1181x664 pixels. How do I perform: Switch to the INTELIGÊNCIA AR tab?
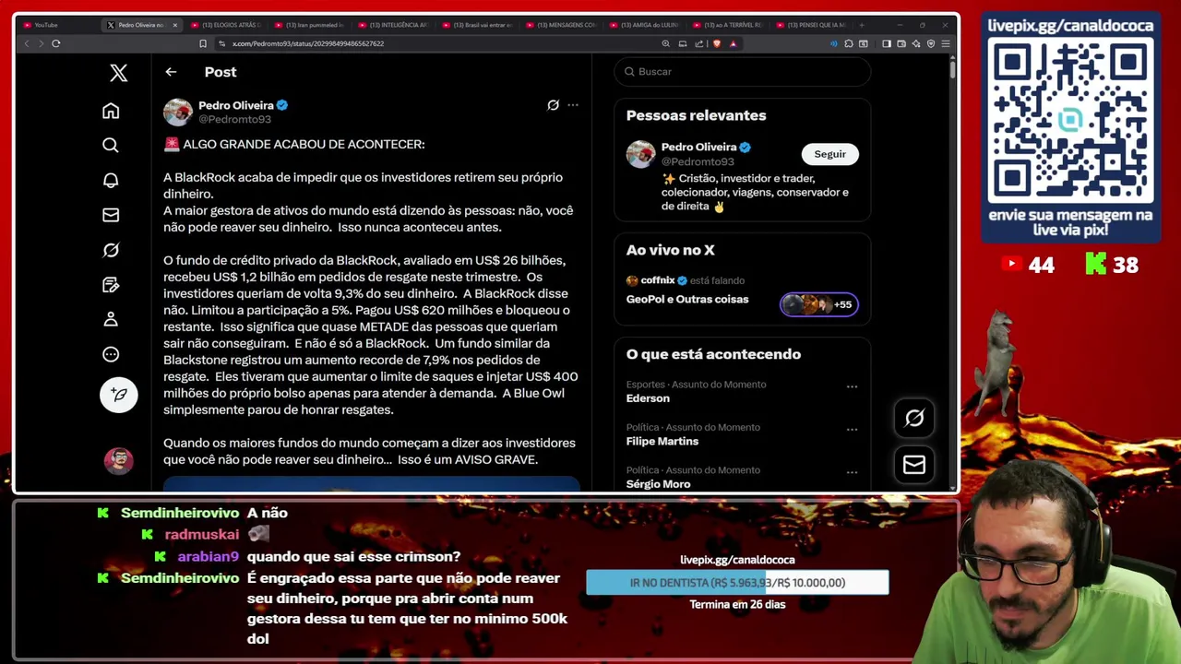tap(394, 25)
